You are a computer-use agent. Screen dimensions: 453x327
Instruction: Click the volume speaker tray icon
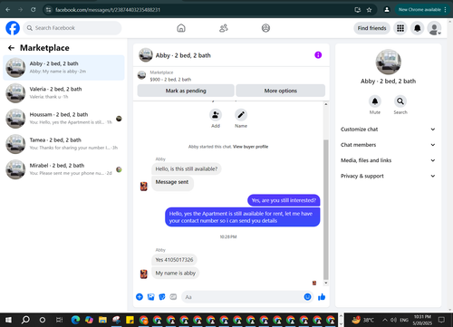coord(393,320)
